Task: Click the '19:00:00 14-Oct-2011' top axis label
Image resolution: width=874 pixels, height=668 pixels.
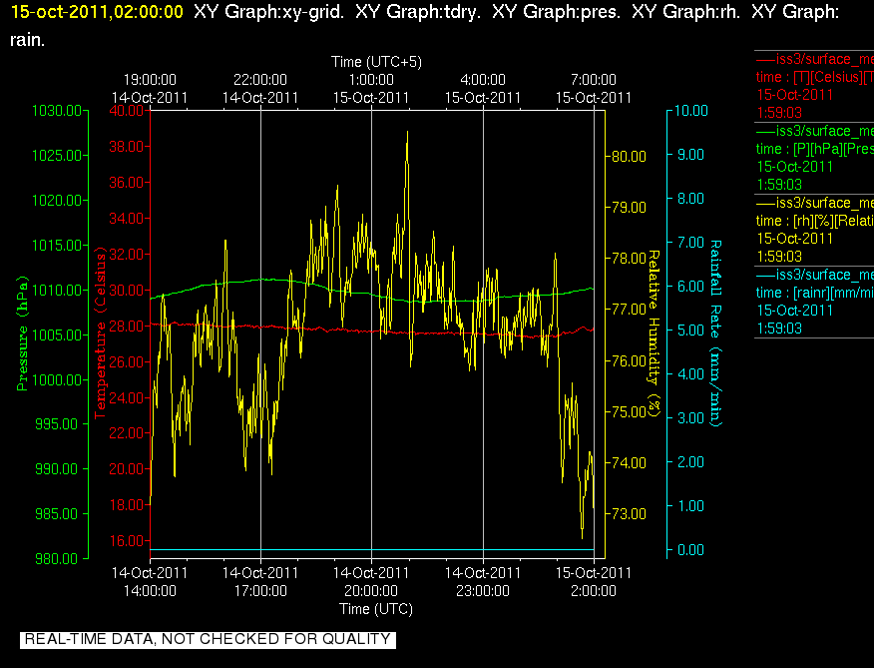Action: coord(150,89)
